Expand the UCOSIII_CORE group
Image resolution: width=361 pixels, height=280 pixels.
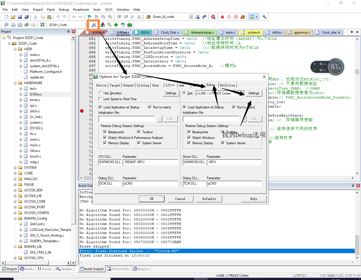pyautogui.click(x=15, y=202)
